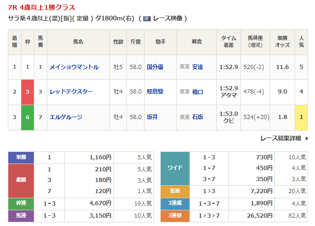Open trainer 安達 page
315x226 pixels.
(x=198, y=67)
